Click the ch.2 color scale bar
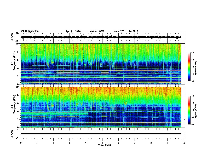207x160 pixels. 189,110
